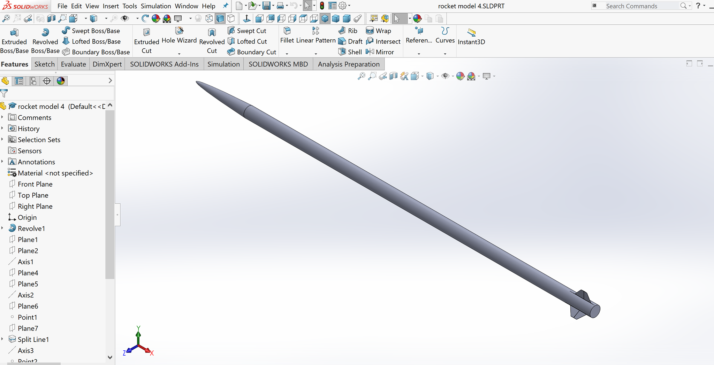This screenshot has width=714, height=365.
Task: Pick the Boundary Cut tool
Action: (252, 52)
